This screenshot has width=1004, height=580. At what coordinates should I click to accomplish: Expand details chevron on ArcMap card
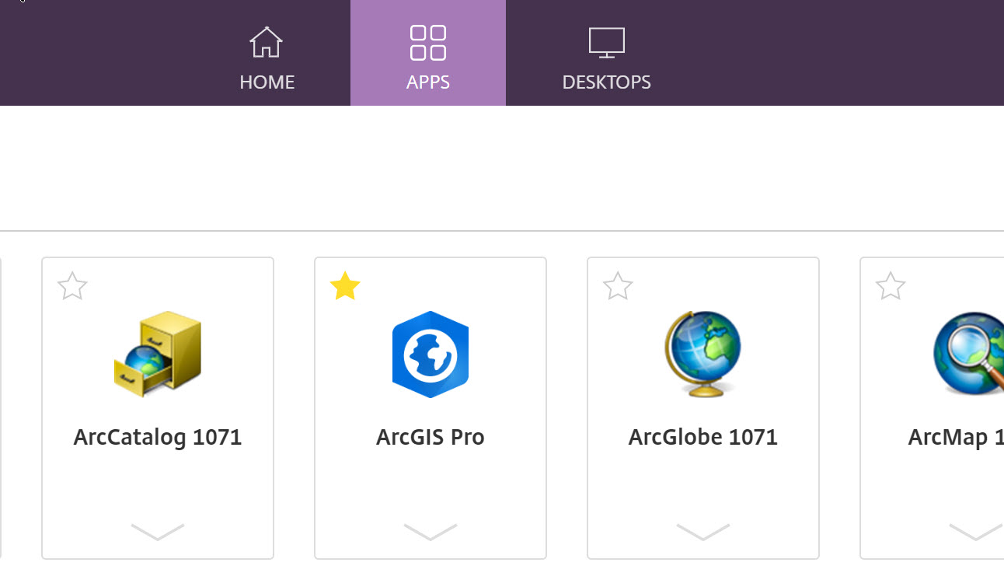[x=976, y=532]
